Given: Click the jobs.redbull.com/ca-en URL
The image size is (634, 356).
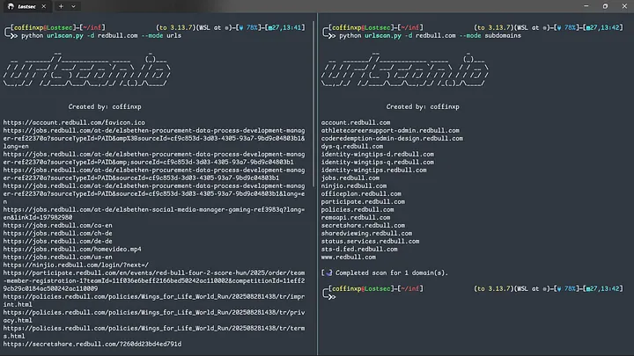Looking at the screenshot, I should coord(58,225).
